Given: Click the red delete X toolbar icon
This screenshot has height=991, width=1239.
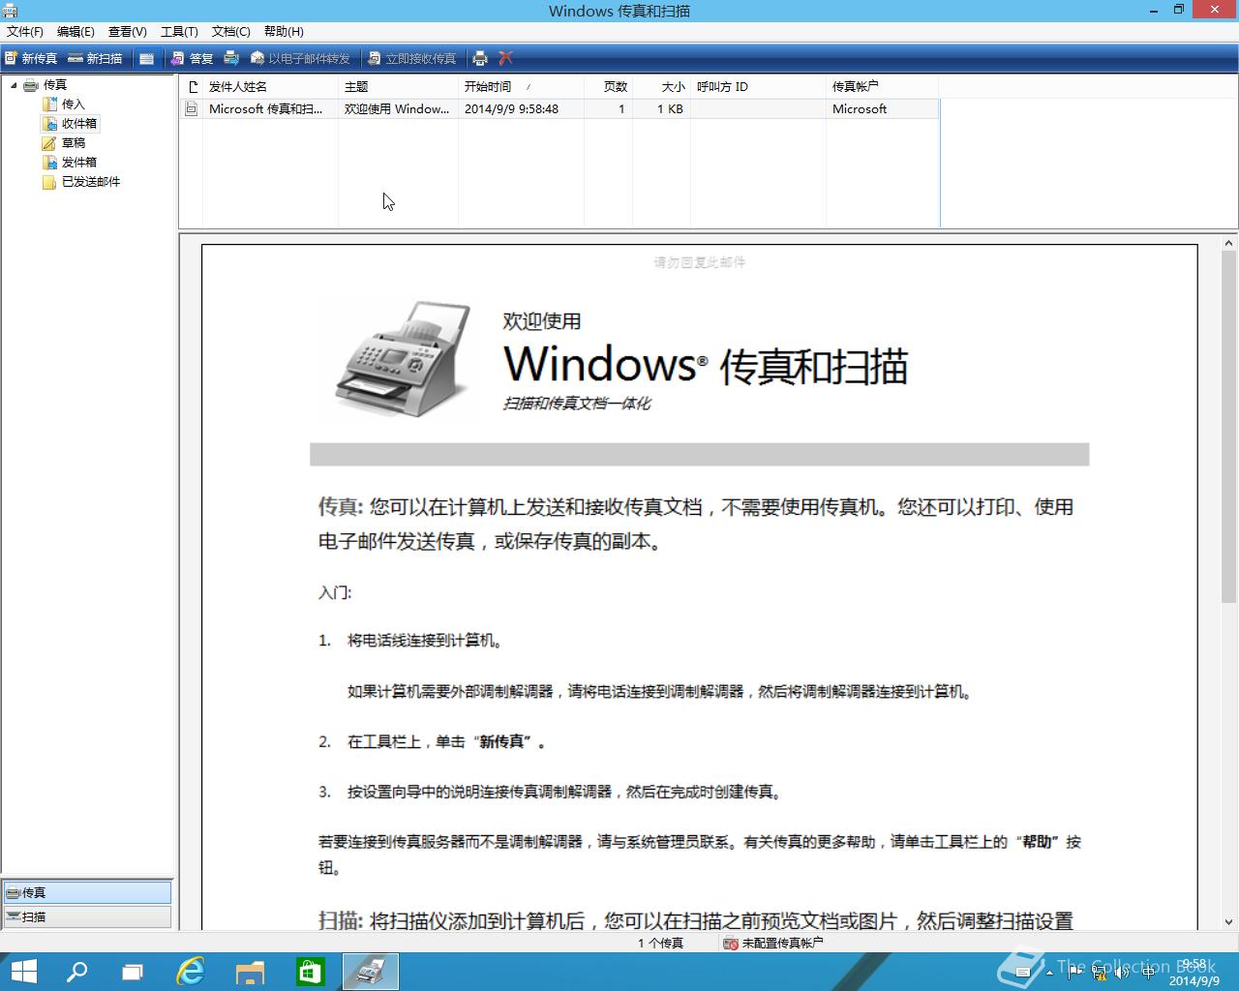Looking at the screenshot, I should [x=505, y=58].
